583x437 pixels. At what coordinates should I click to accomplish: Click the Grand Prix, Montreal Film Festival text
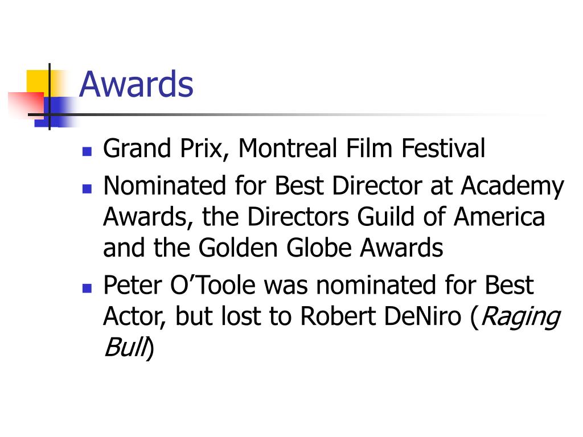click(294, 149)
